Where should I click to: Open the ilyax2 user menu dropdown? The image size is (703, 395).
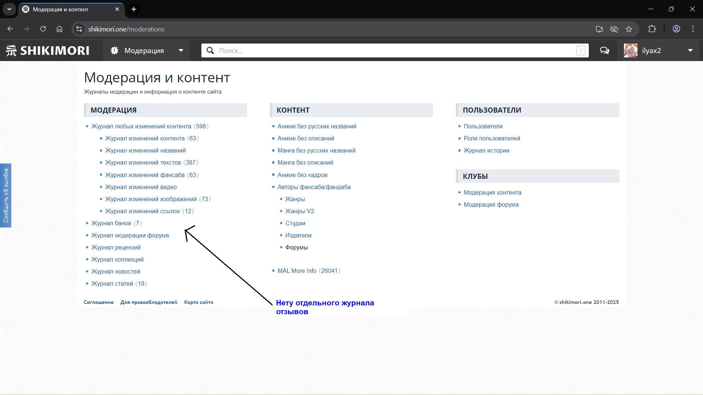coord(690,50)
